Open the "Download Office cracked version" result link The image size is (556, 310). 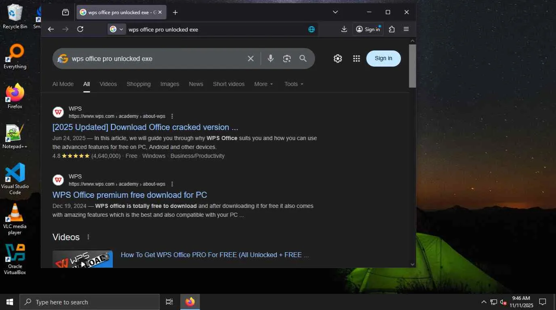145,127
